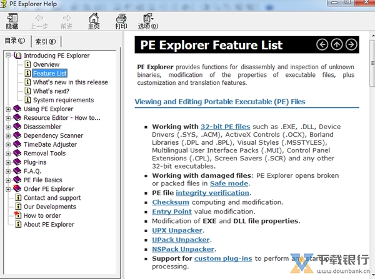Click the previous topic arrow in header

pos(322,45)
